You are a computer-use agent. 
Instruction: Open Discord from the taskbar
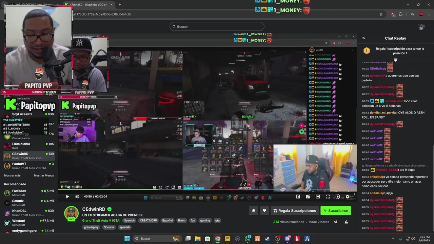pos(288,239)
